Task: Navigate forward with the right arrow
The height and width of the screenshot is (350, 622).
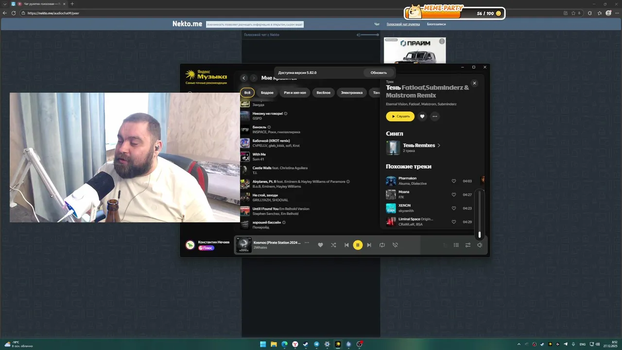Action: click(x=254, y=78)
